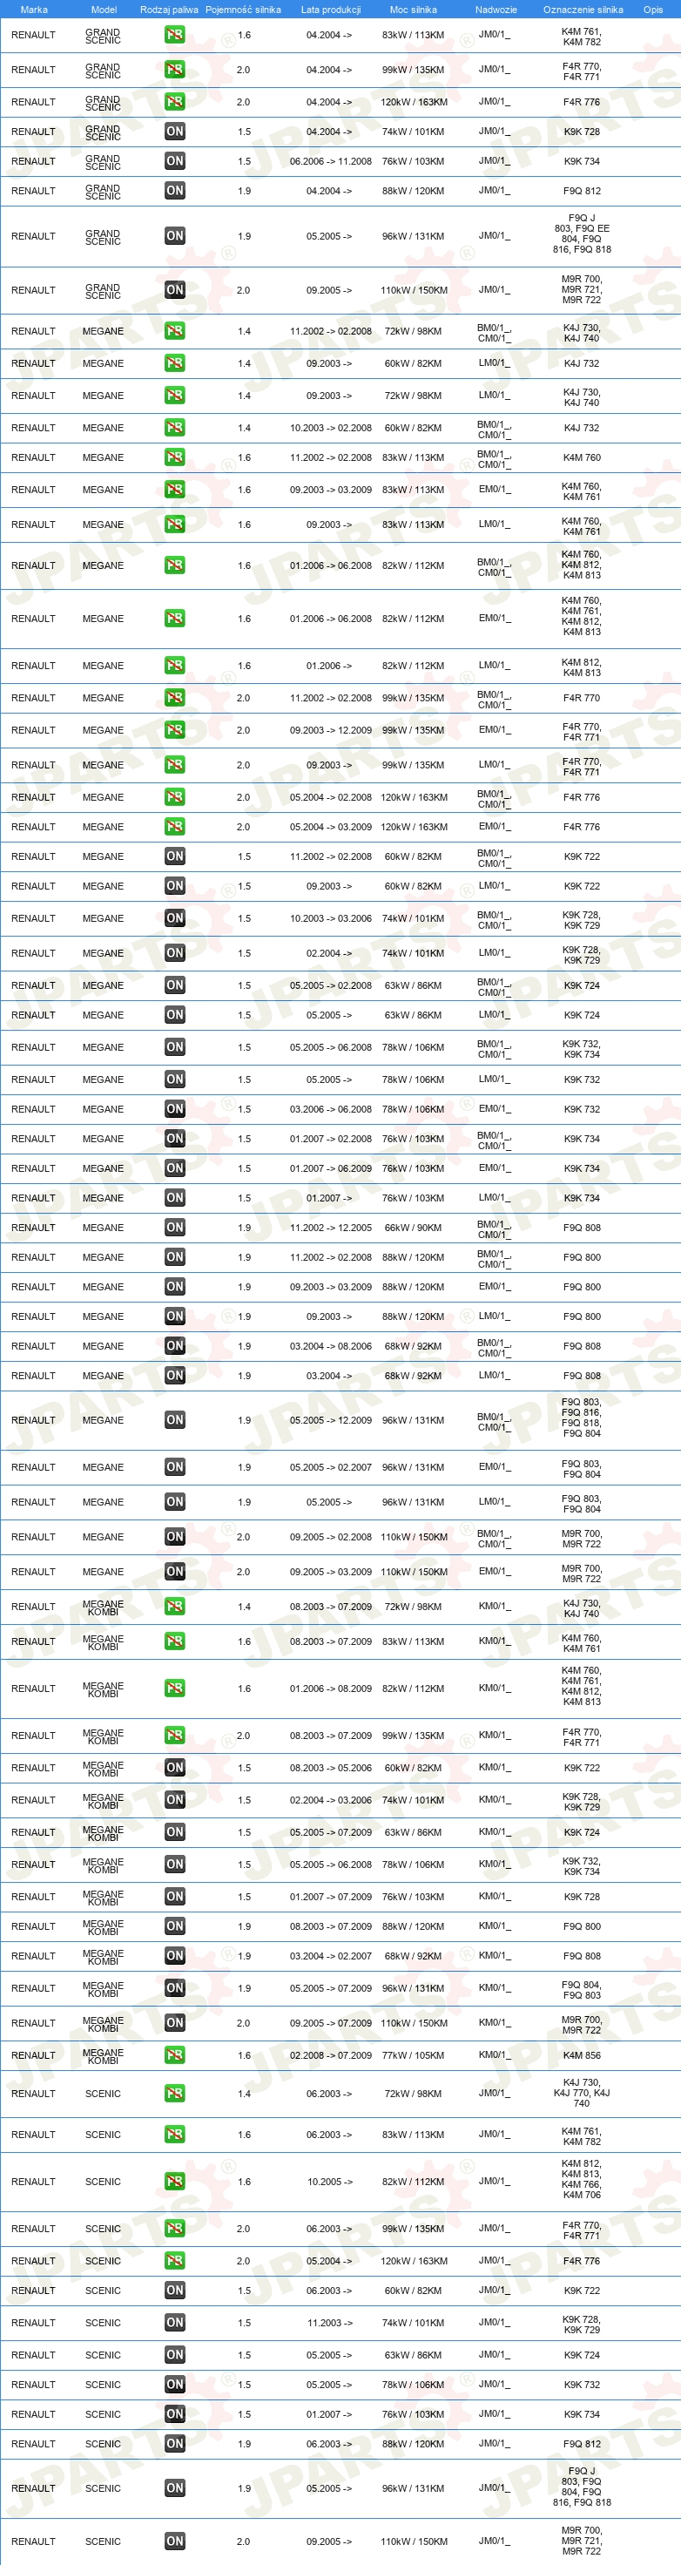Viewport: 681px width, 2565px height.
Task: Select the 66kW / 90KM power cell
Action: click(413, 1228)
